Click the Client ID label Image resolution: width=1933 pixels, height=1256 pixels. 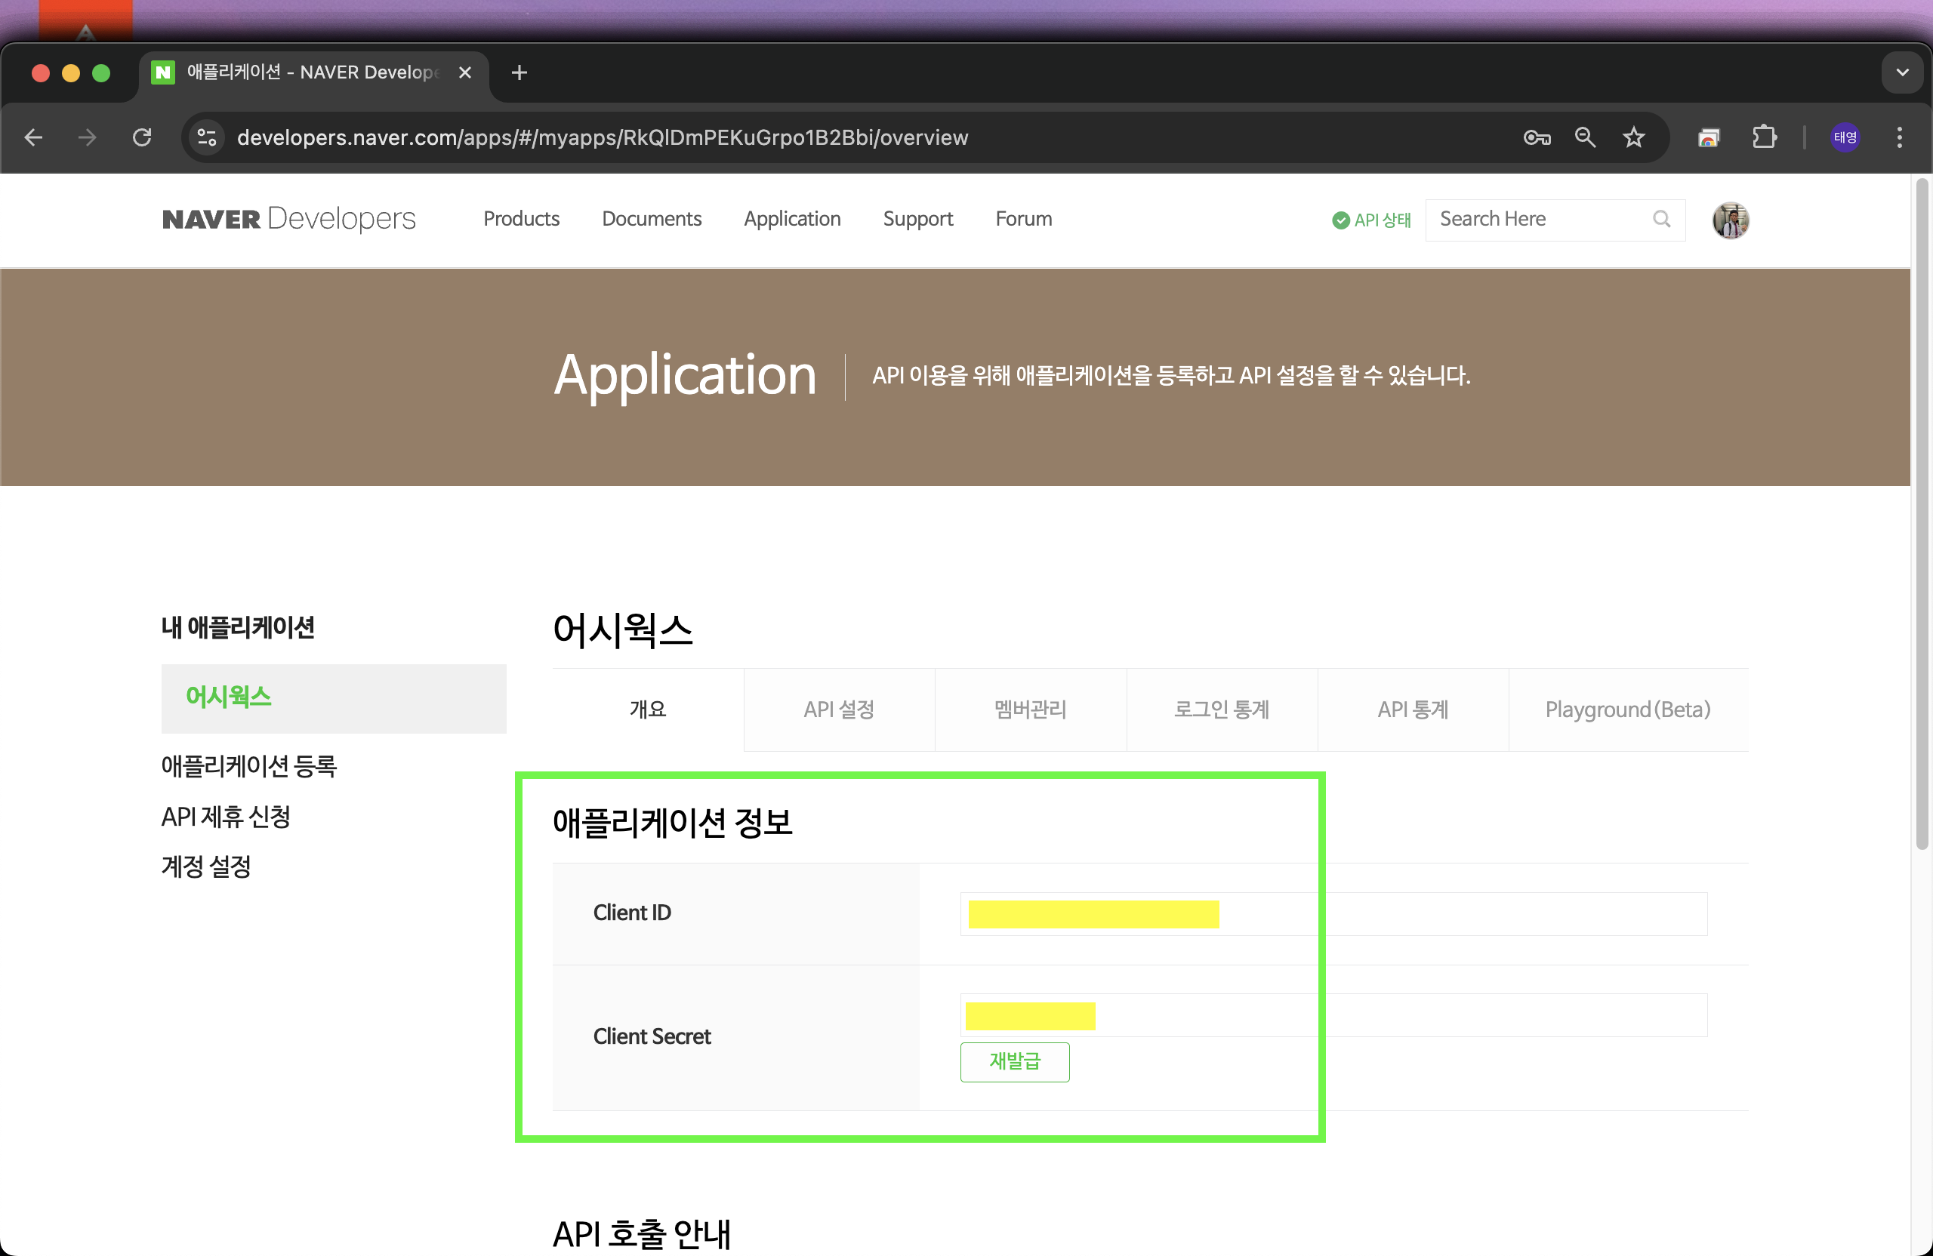coord(632,913)
